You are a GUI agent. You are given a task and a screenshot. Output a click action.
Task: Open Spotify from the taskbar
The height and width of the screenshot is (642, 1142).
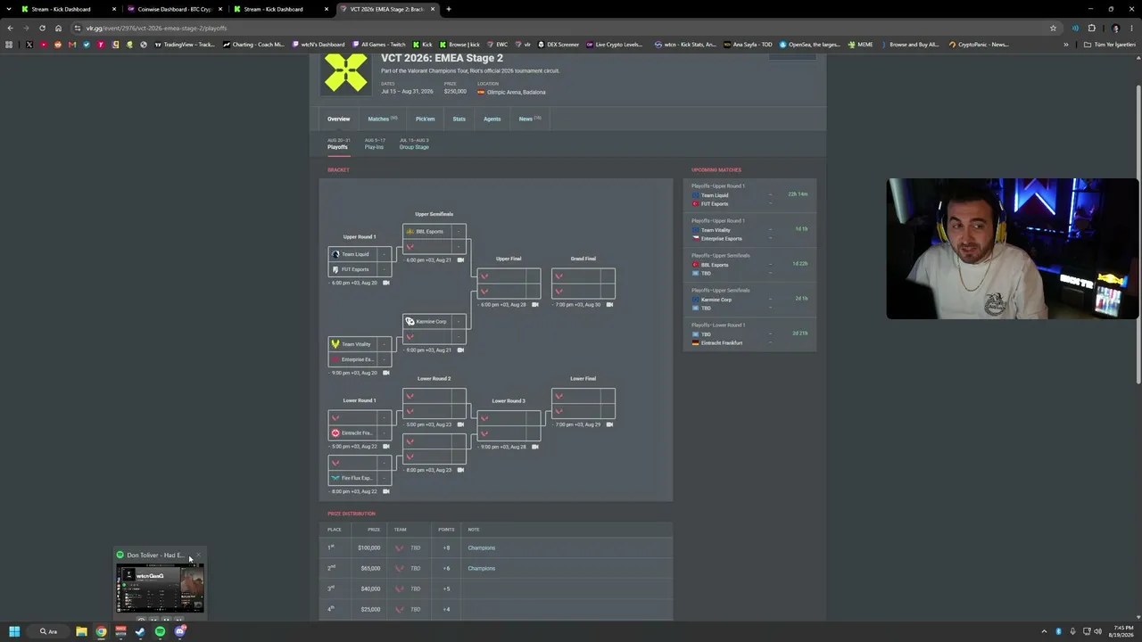tap(160, 631)
